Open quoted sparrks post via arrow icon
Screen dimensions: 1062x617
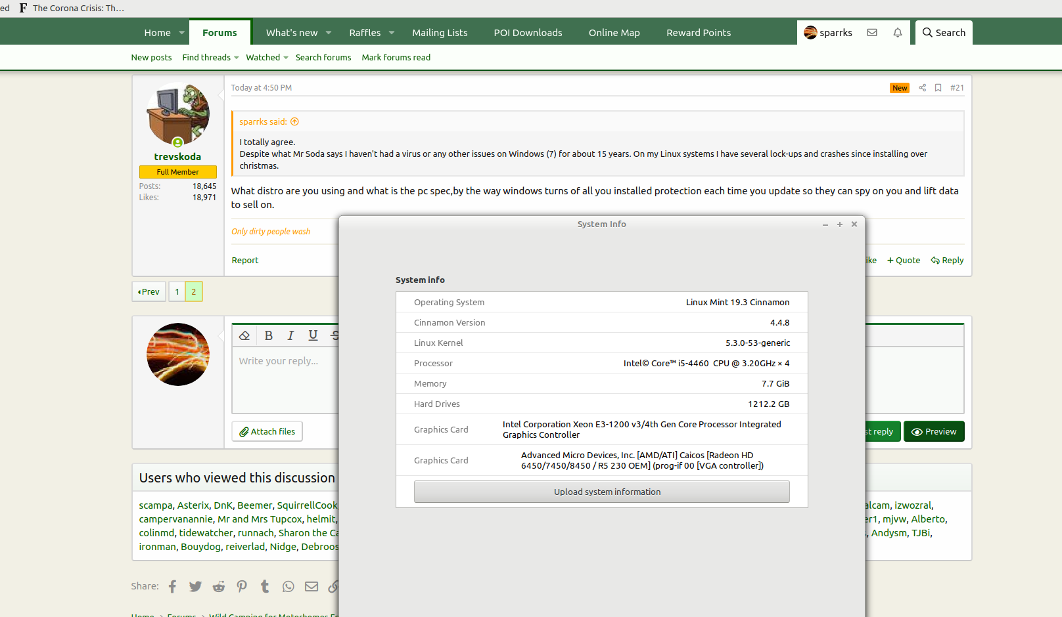tap(294, 121)
